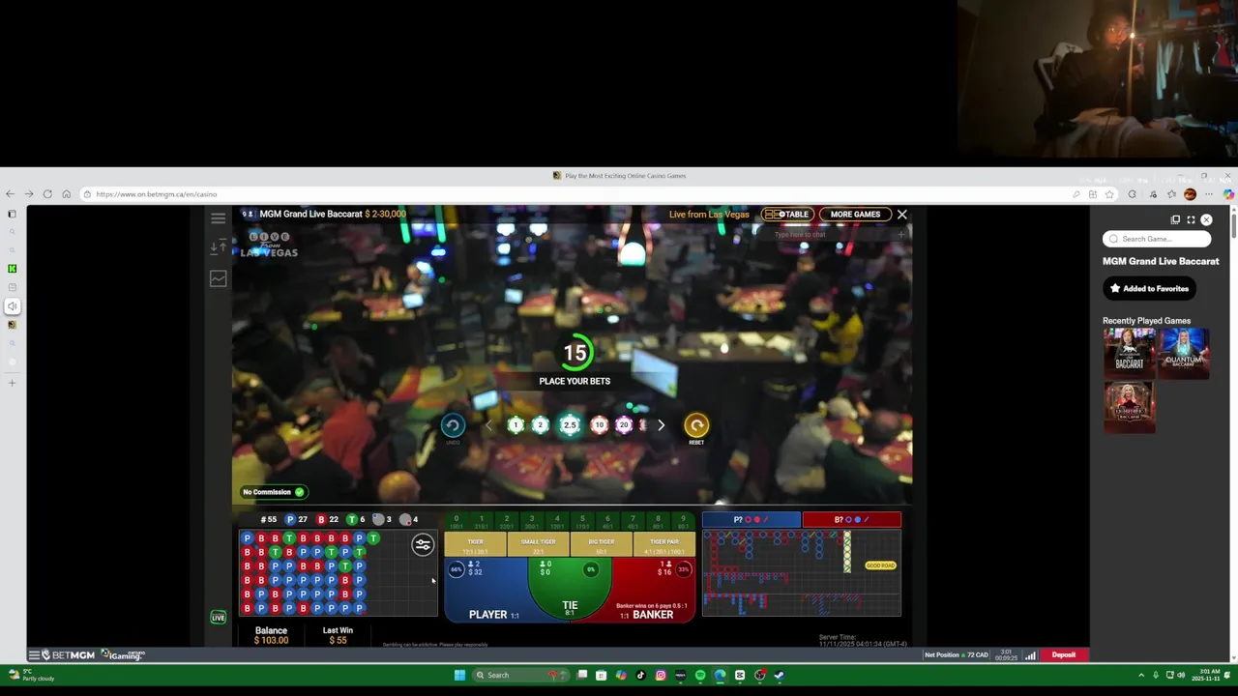The image size is (1238, 696).
Task: Click the GOOD ROAD badge
Action: (x=880, y=565)
